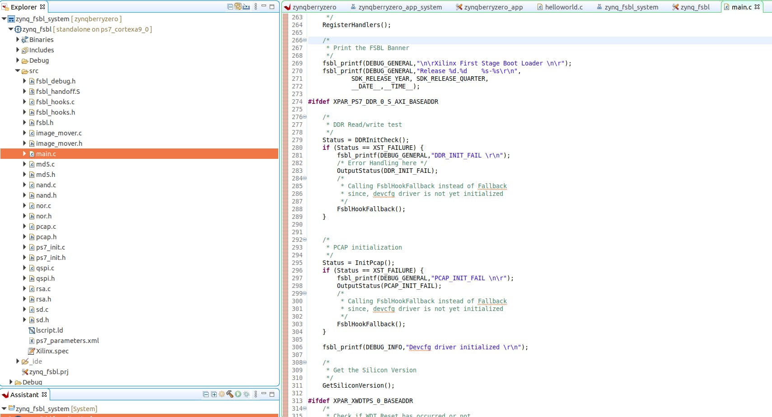Click the _ide folder icon
The image size is (772, 417).
pyautogui.click(x=25, y=361)
